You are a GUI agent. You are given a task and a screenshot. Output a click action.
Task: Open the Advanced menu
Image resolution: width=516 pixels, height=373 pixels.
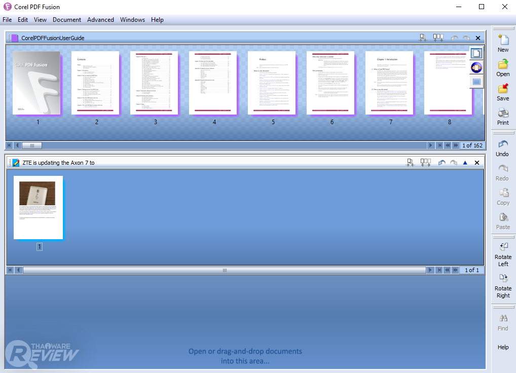[100, 20]
